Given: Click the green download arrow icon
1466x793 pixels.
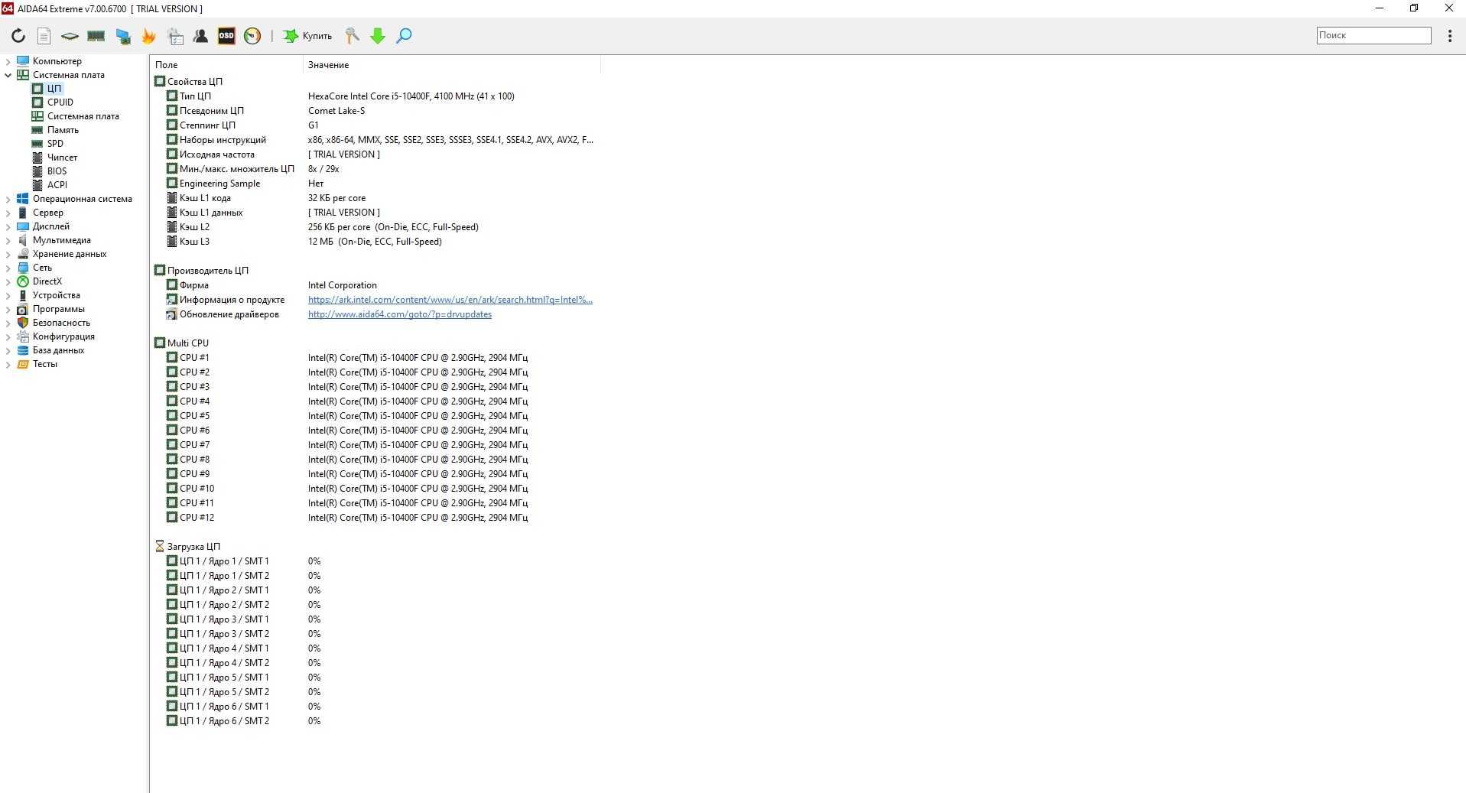Looking at the screenshot, I should [x=378, y=36].
